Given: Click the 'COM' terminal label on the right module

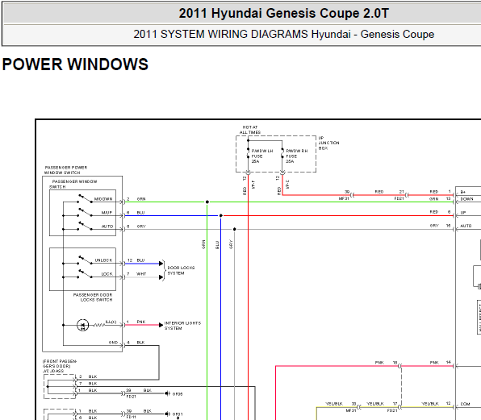Looking at the screenshot, I should [x=465, y=404].
